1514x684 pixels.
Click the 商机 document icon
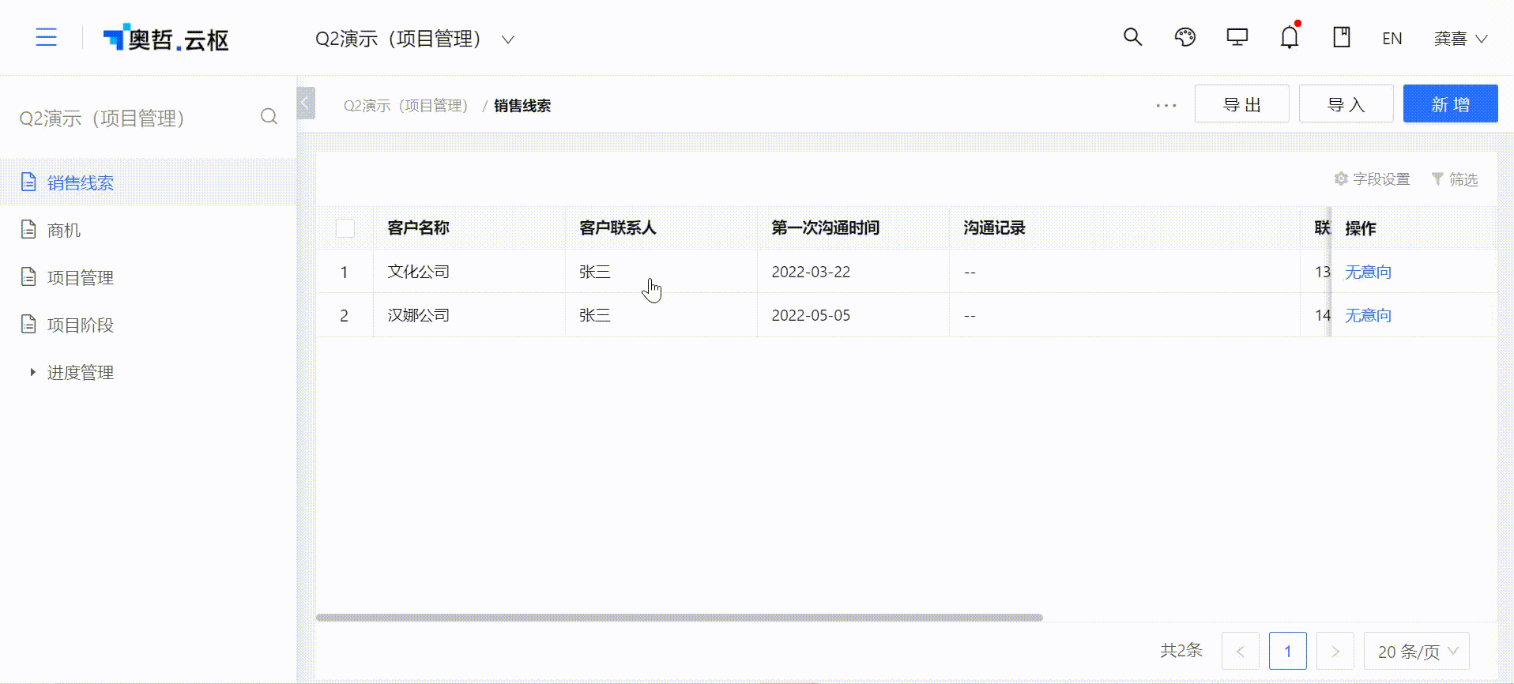(x=28, y=230)
